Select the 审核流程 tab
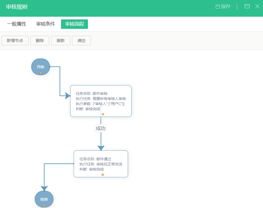 pyautogui.click(x=74, y=24)
